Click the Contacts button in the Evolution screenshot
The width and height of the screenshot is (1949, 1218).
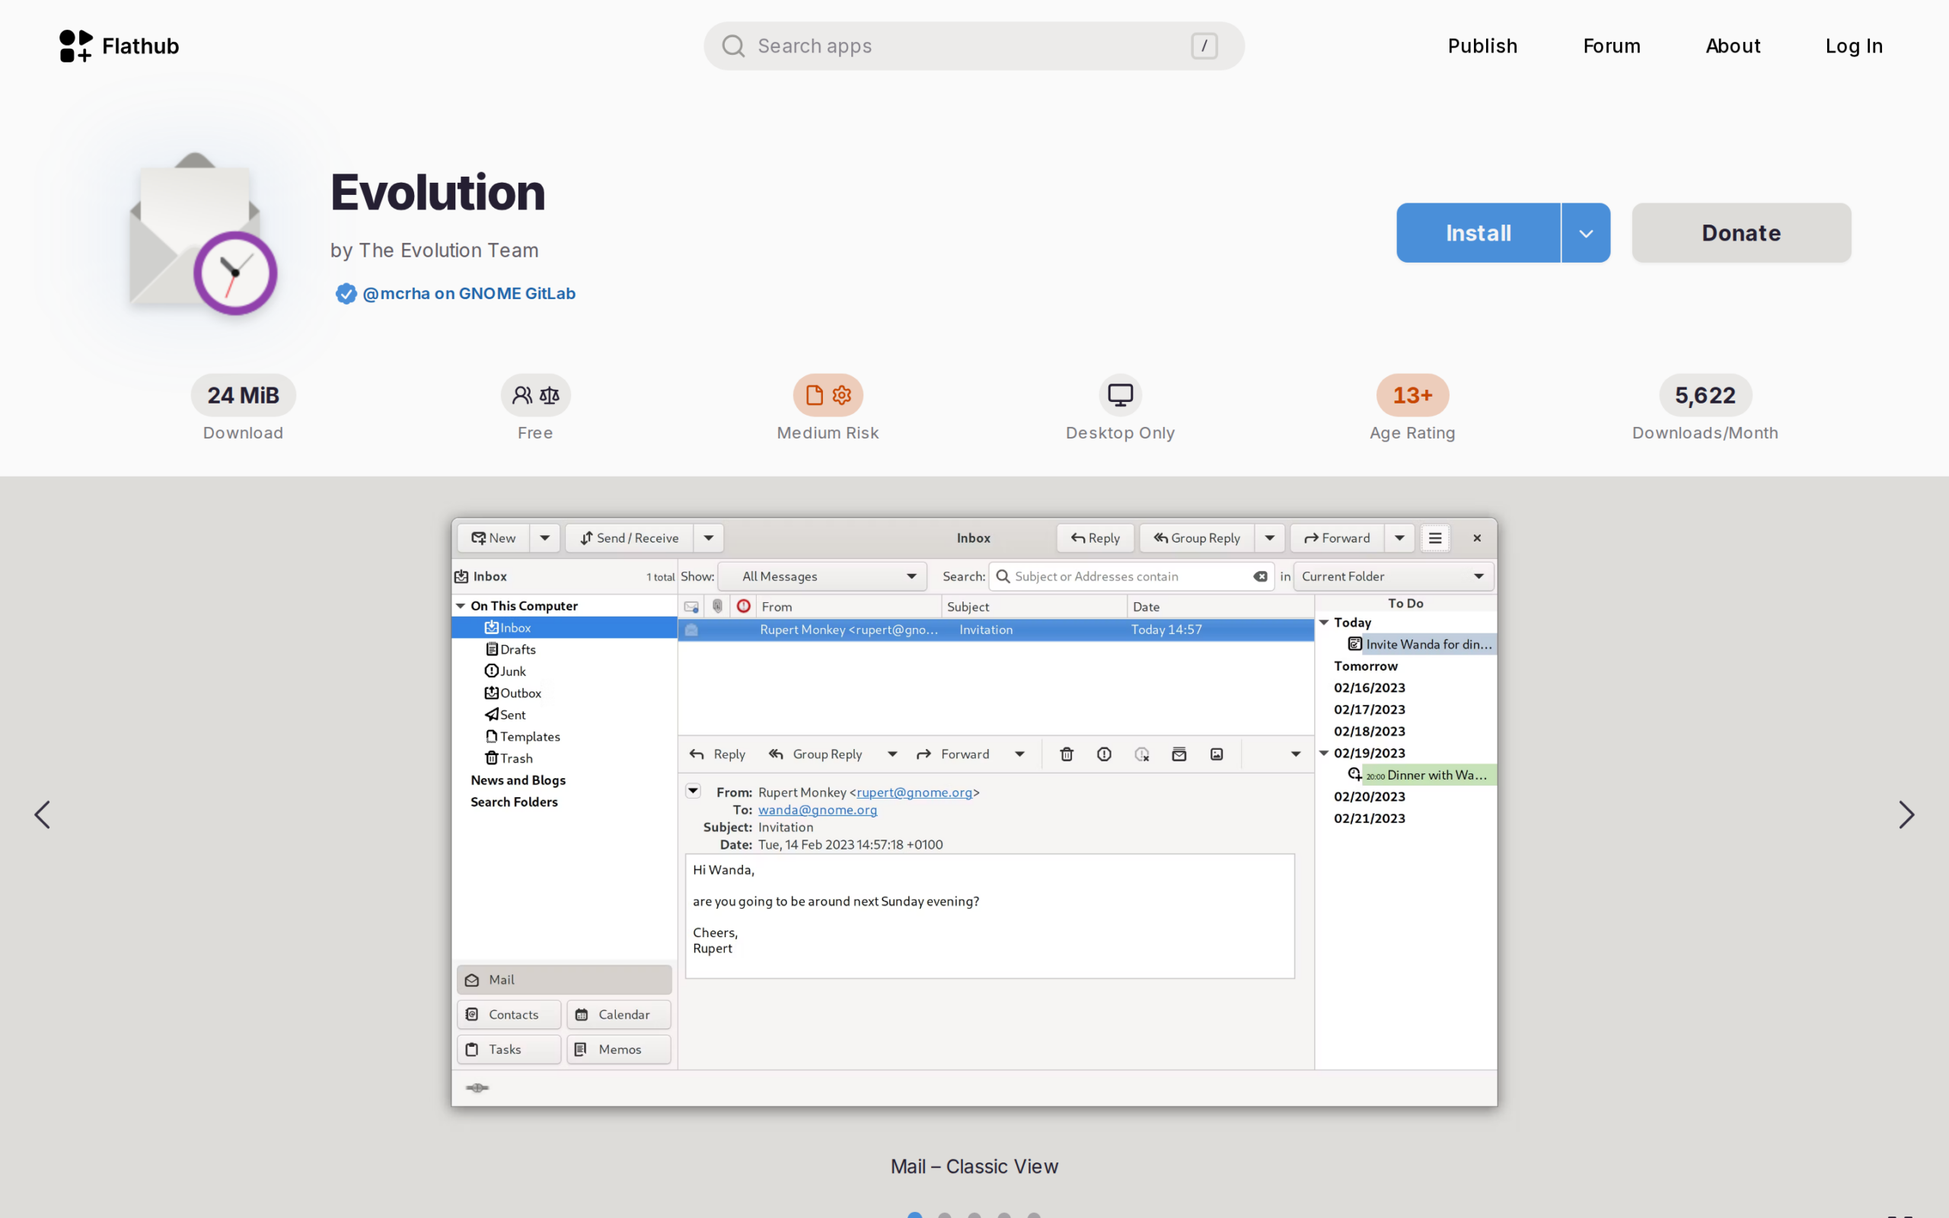point(509,1014)
